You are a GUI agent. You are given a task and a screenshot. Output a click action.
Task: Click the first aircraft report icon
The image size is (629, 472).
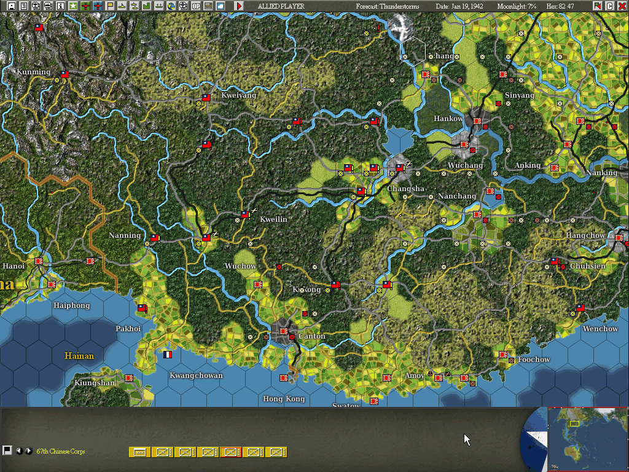point(36,6)
